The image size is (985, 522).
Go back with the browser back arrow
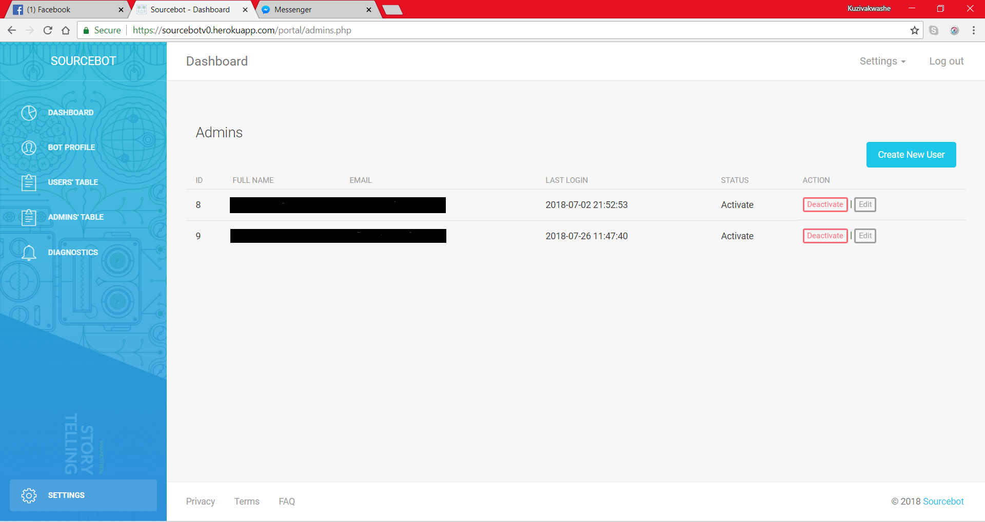[12, 30]
